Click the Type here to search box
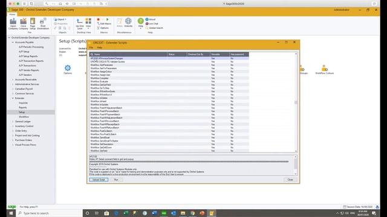The image size is (387, 217). click(x=50, y=213)
